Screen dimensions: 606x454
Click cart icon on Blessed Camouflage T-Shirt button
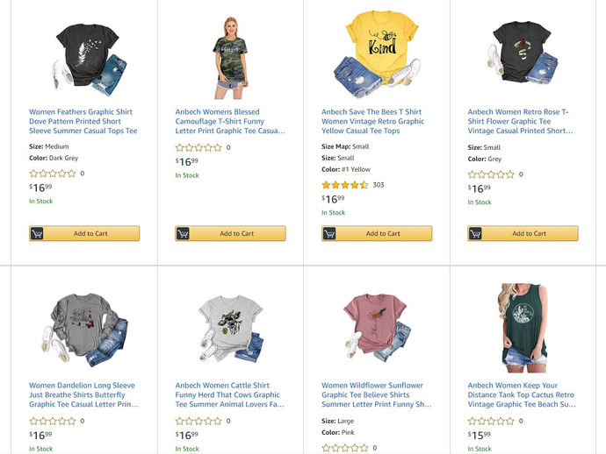[x=183, y=234]
